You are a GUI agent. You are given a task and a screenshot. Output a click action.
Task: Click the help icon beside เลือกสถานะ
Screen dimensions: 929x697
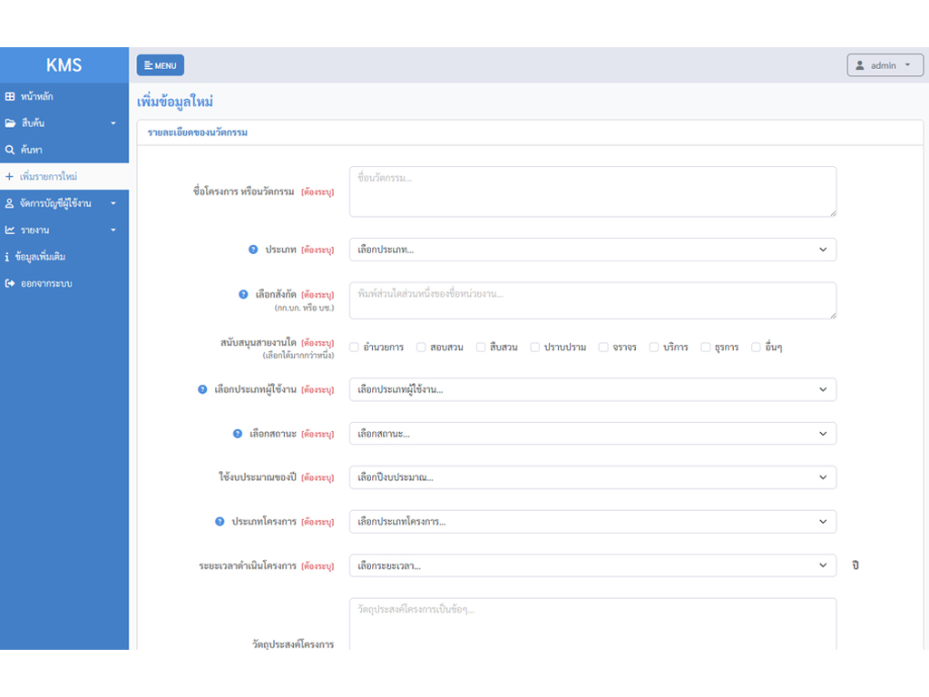(x=238, y=434)
